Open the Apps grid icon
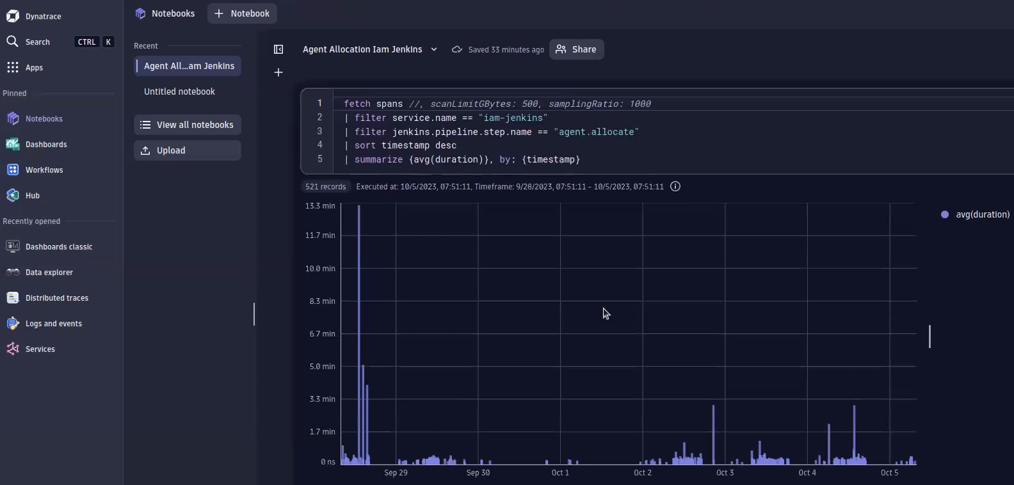Viewport: 1014px width, 485px height. 12,67
